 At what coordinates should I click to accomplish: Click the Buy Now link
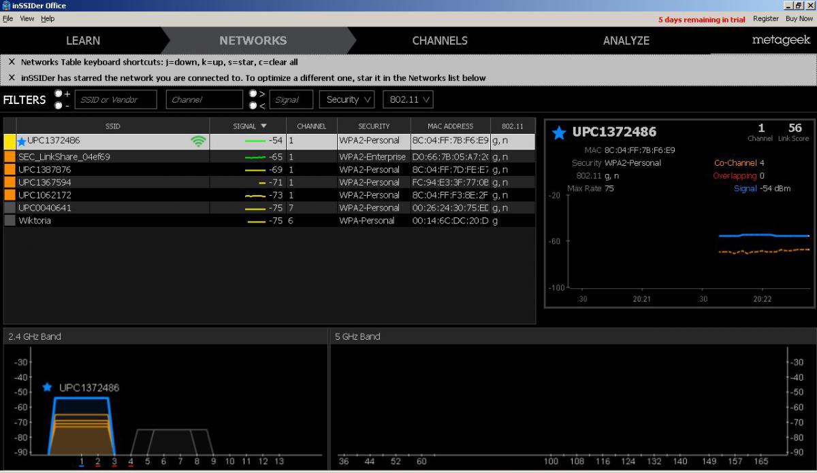pyautogui.click(x=799, y=19)
